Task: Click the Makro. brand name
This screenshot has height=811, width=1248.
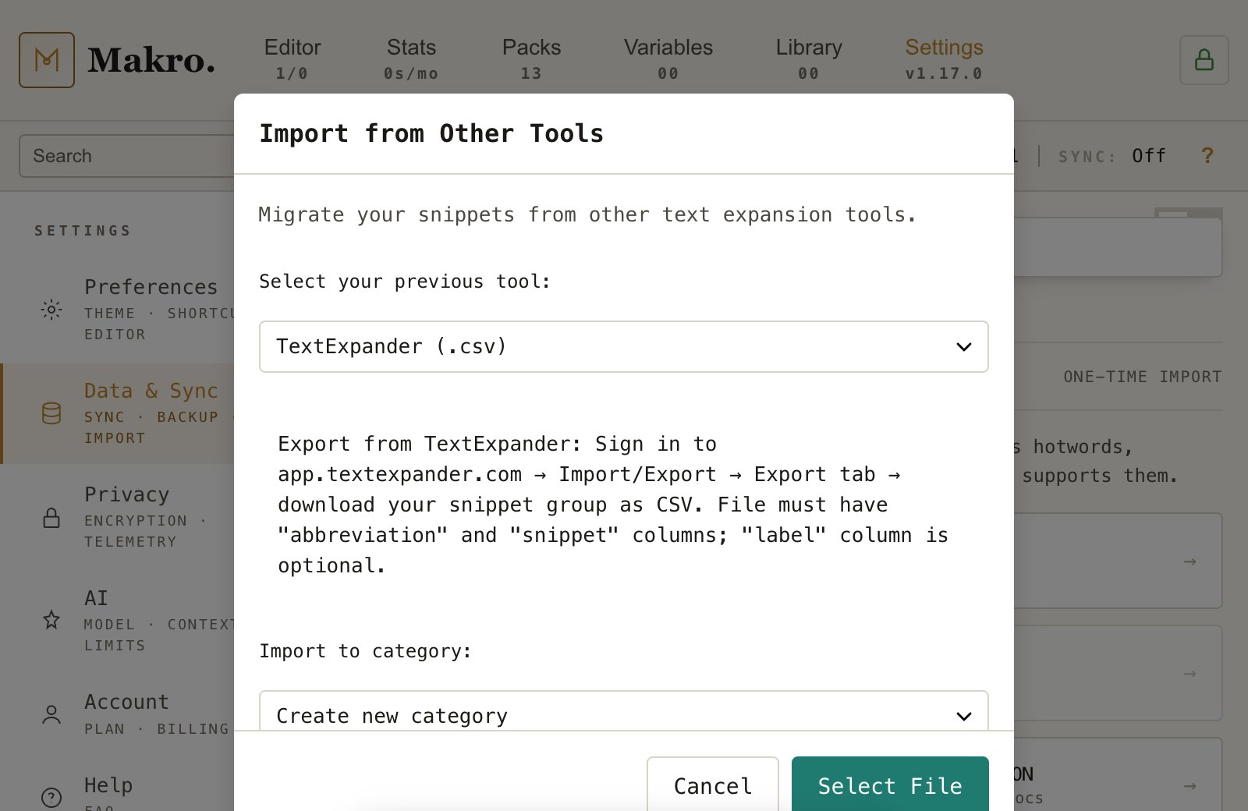Action: click(x=151, y=60)
